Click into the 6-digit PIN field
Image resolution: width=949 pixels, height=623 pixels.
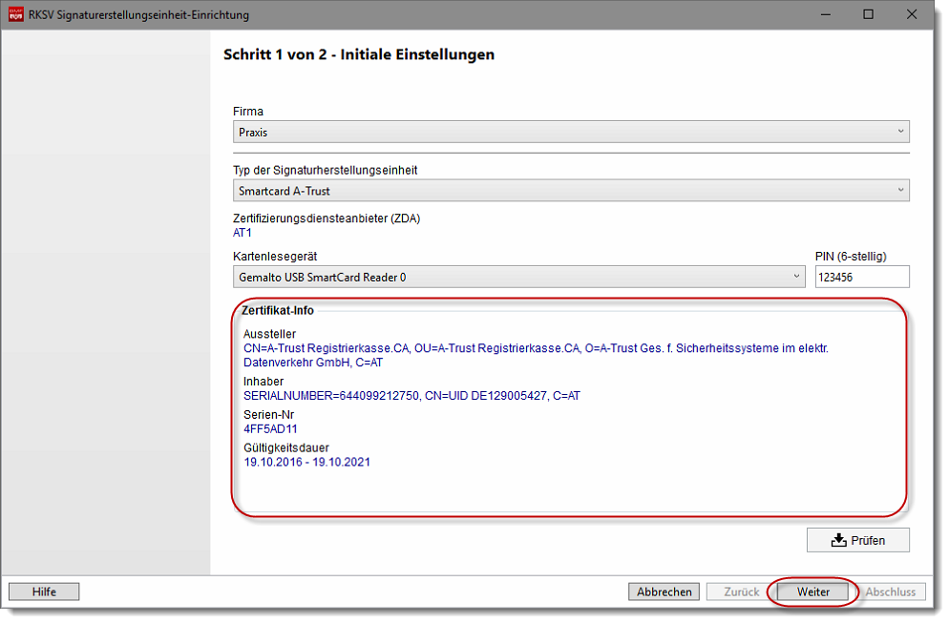[x=860, y=277]
